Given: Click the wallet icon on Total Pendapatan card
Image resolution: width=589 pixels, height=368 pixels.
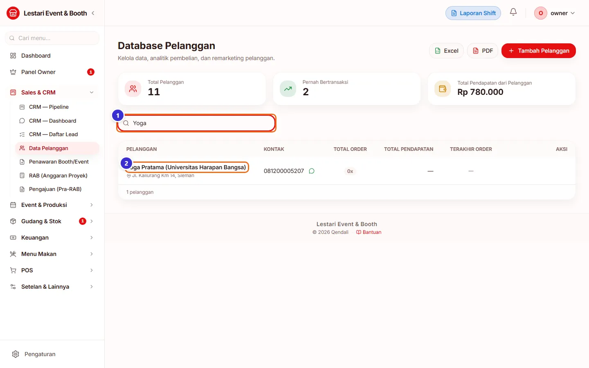Looking at the screenshot, I should coord(443,88).
